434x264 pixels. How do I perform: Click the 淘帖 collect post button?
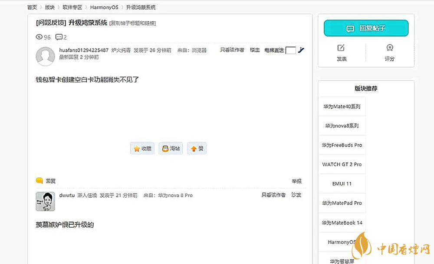[171, 148]
